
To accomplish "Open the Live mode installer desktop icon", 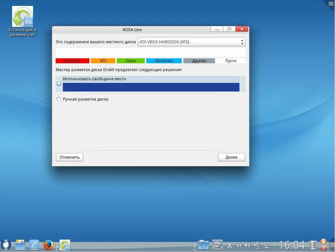I will pos(23,21).
